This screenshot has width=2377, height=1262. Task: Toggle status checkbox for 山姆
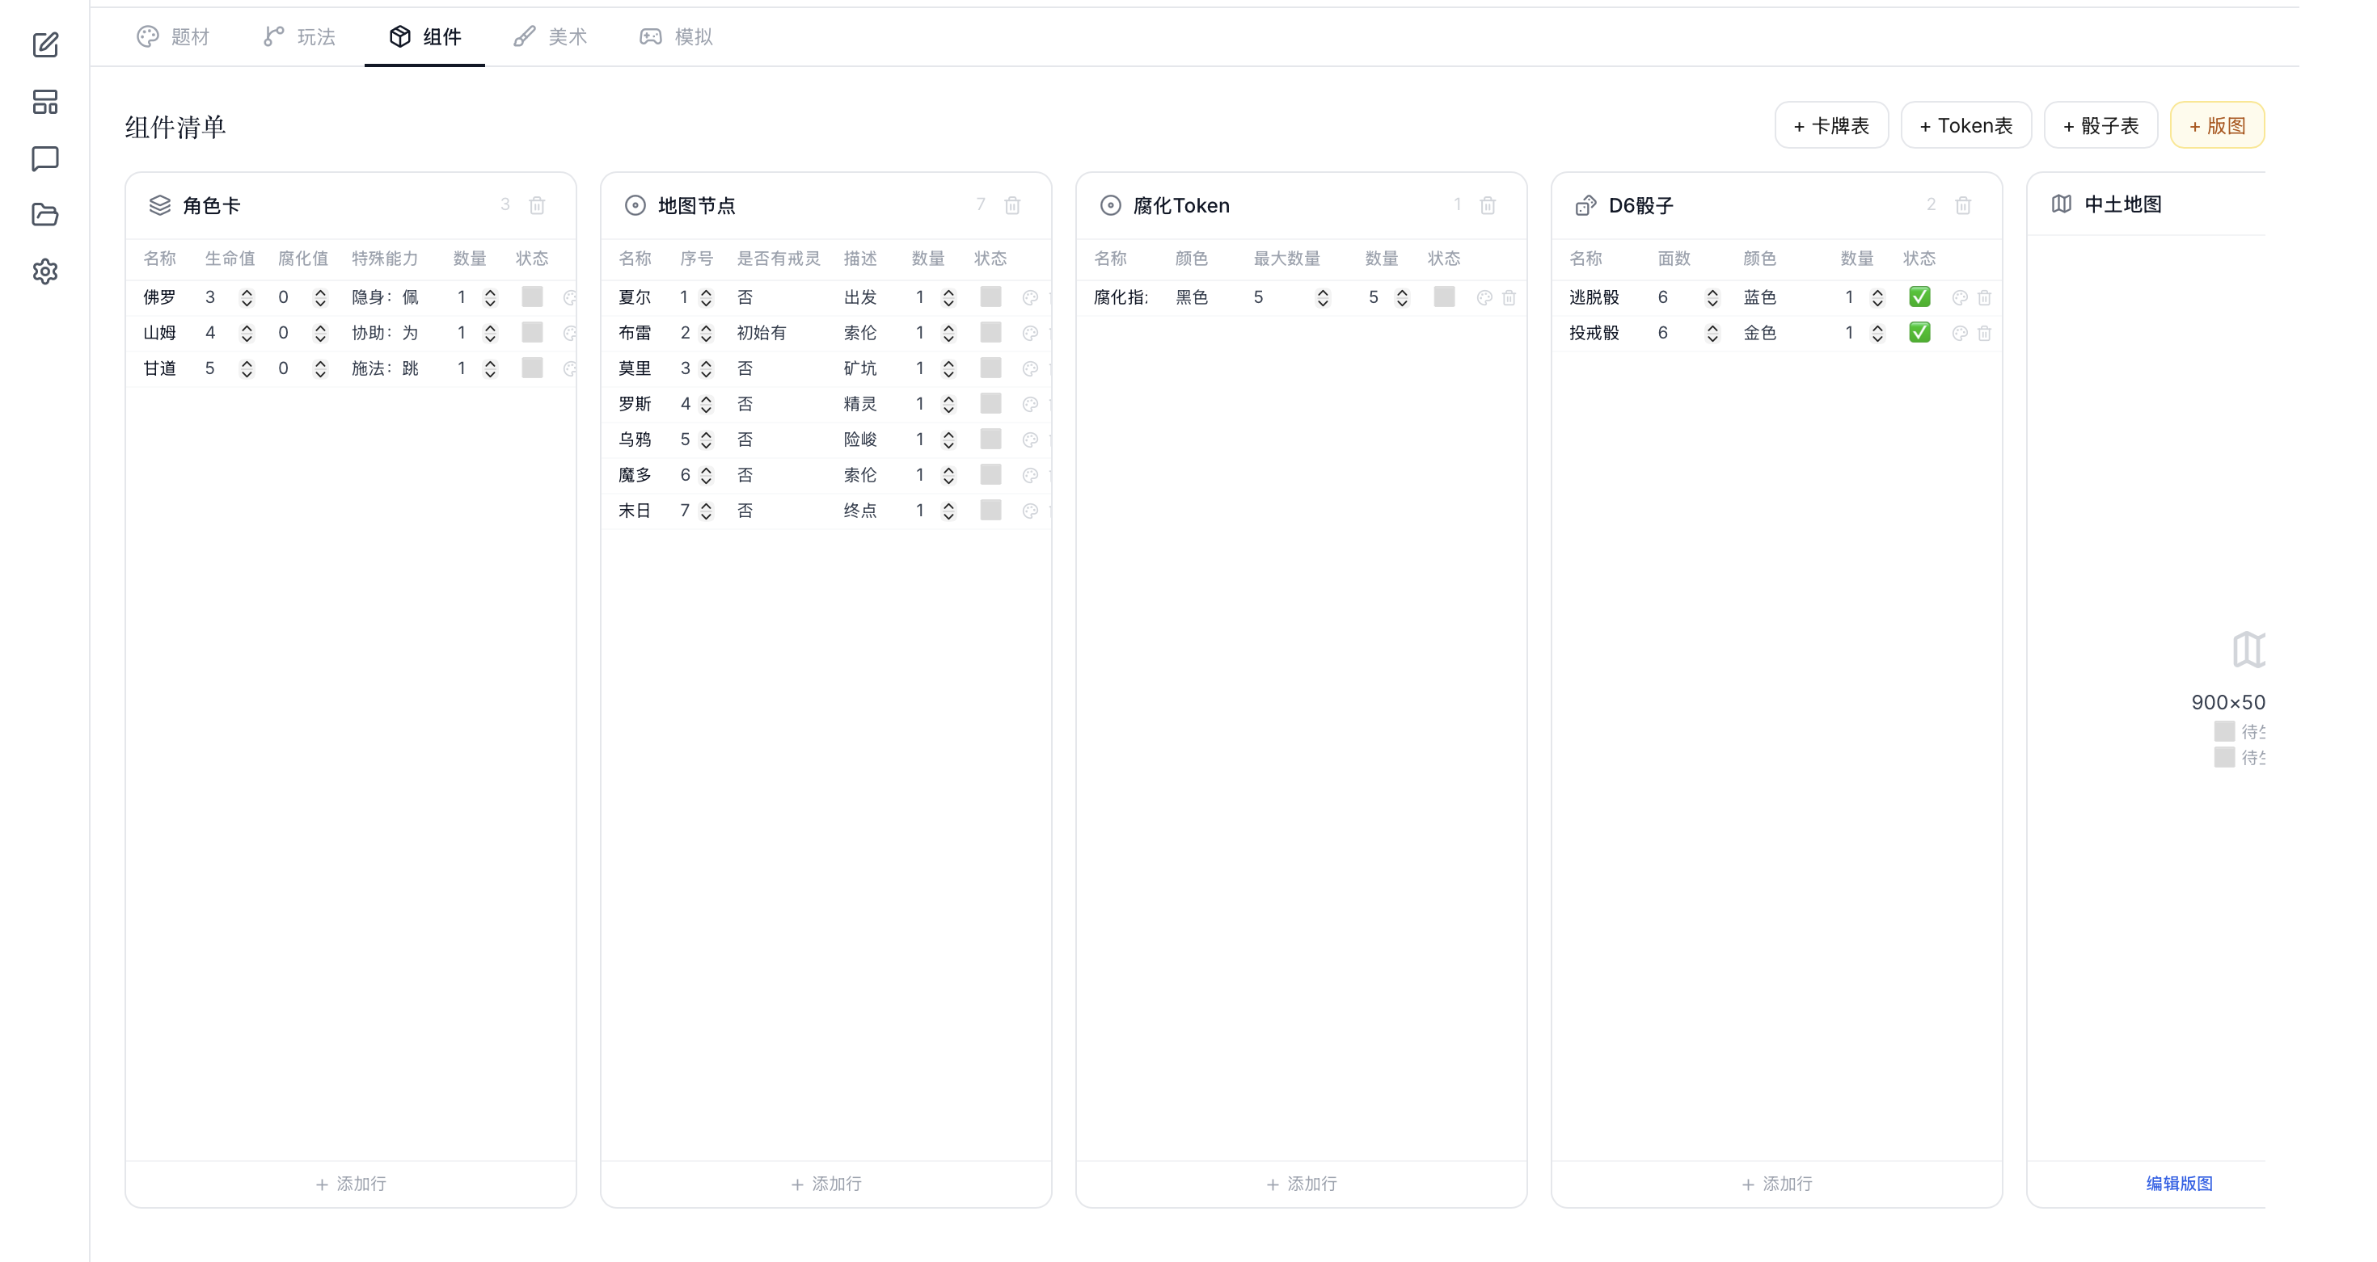tap(533, 332)
